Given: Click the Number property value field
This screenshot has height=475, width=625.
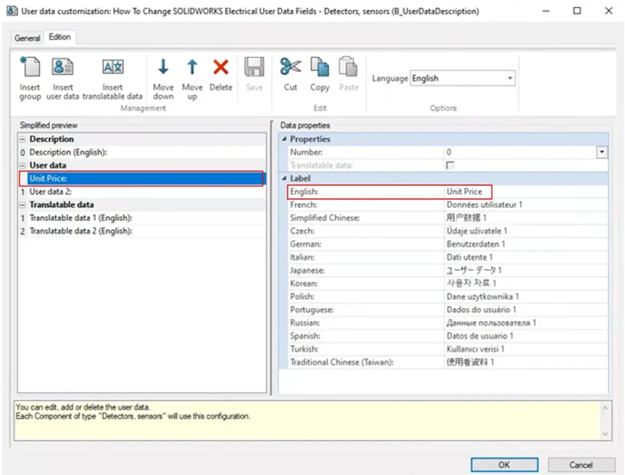Looking at the screenshot, I should [520, 152].
